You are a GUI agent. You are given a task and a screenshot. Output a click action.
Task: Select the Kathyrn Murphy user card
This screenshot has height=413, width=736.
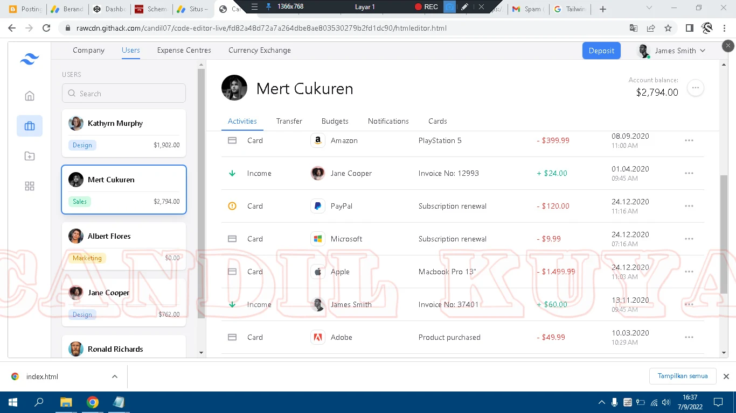pos(124,133)
